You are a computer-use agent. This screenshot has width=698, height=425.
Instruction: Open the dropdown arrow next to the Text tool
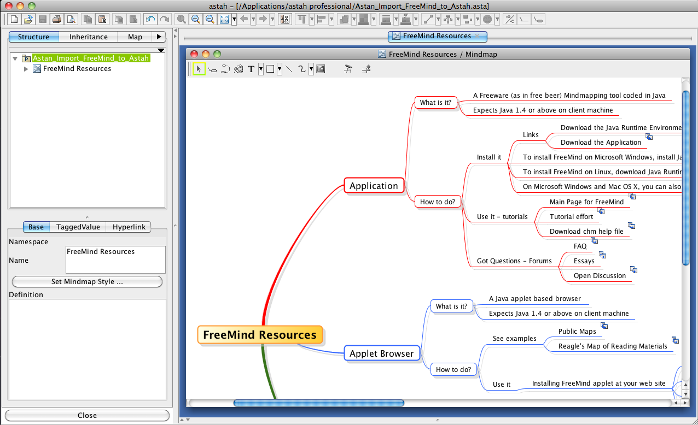tap(261, 69)
